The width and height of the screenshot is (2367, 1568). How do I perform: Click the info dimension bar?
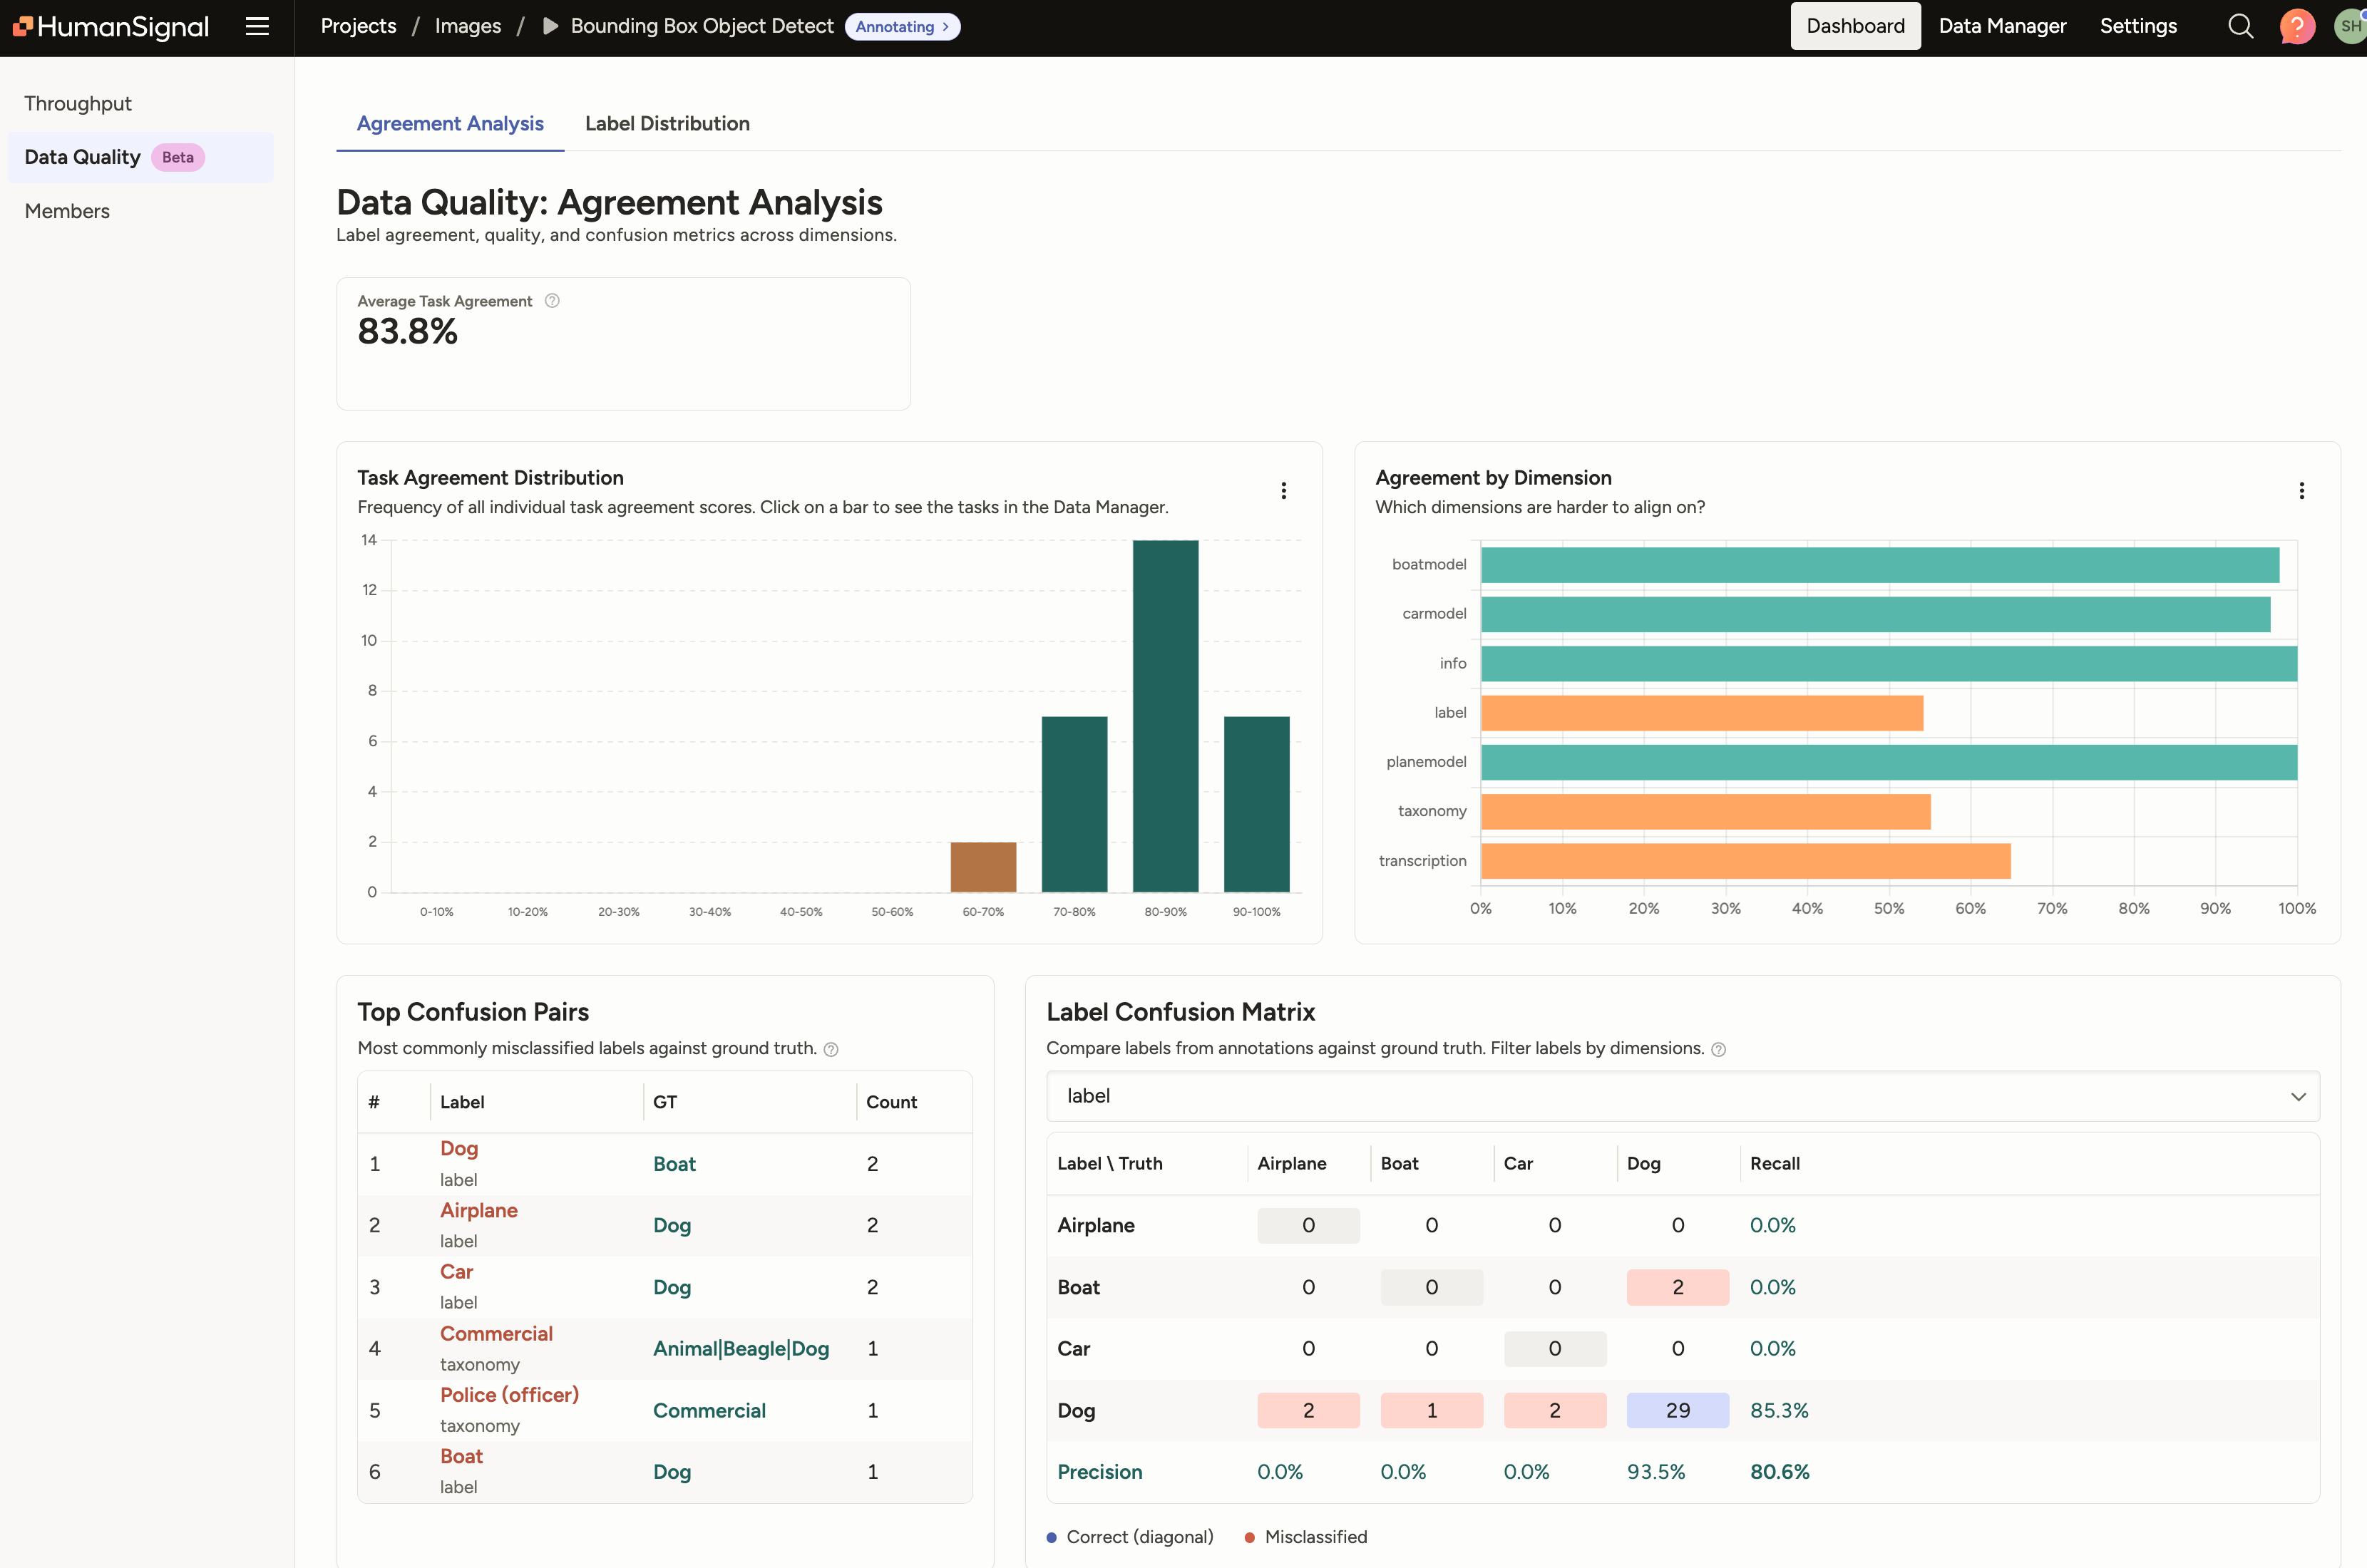[1889, 664]
